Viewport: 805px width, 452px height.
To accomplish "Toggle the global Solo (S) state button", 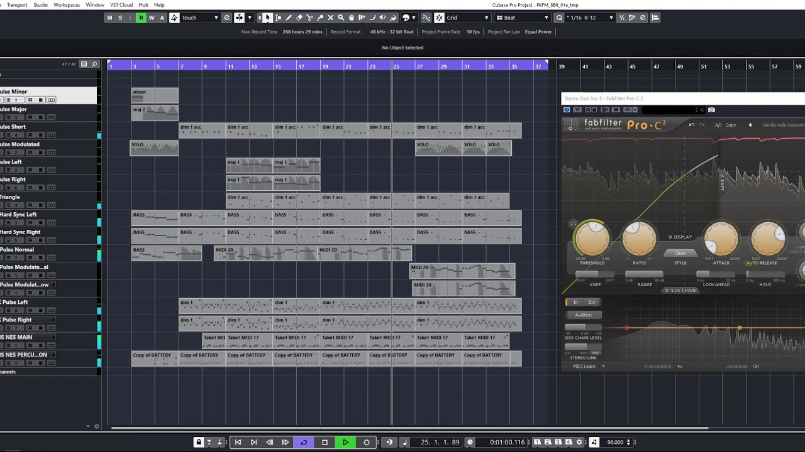I will pos(120,18).
